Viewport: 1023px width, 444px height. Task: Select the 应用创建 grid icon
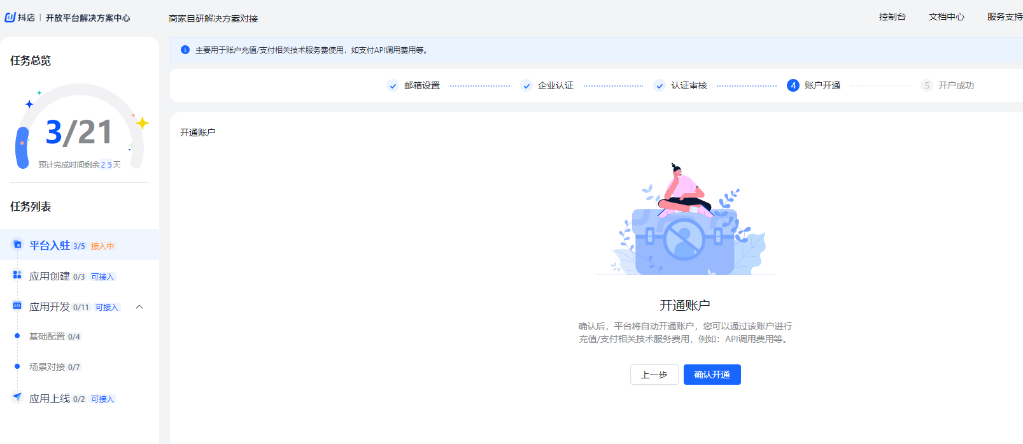(17, 275)
